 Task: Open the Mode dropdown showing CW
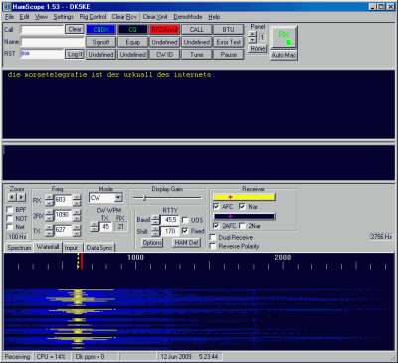(105, 198)
